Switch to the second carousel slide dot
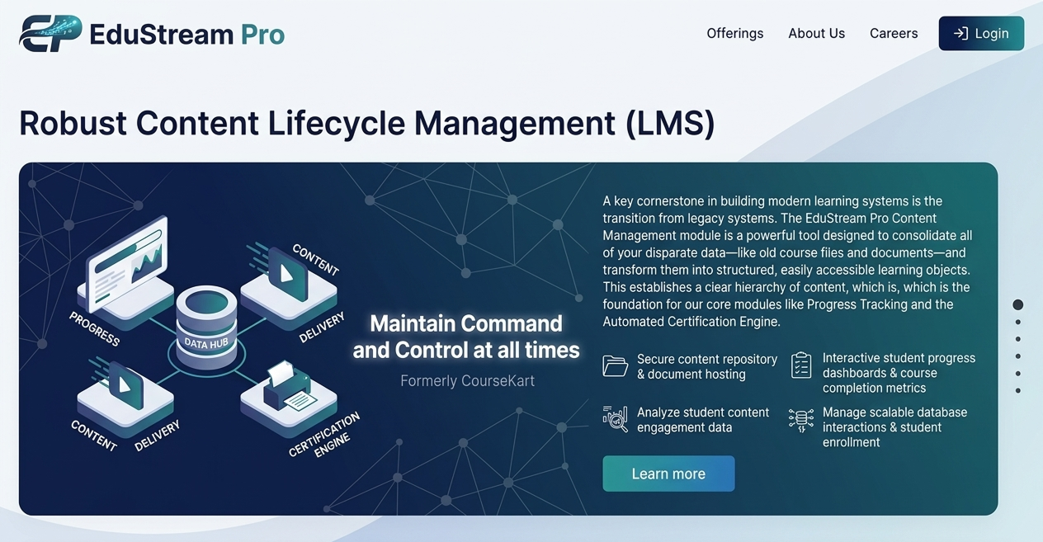 click(1018, 322)
